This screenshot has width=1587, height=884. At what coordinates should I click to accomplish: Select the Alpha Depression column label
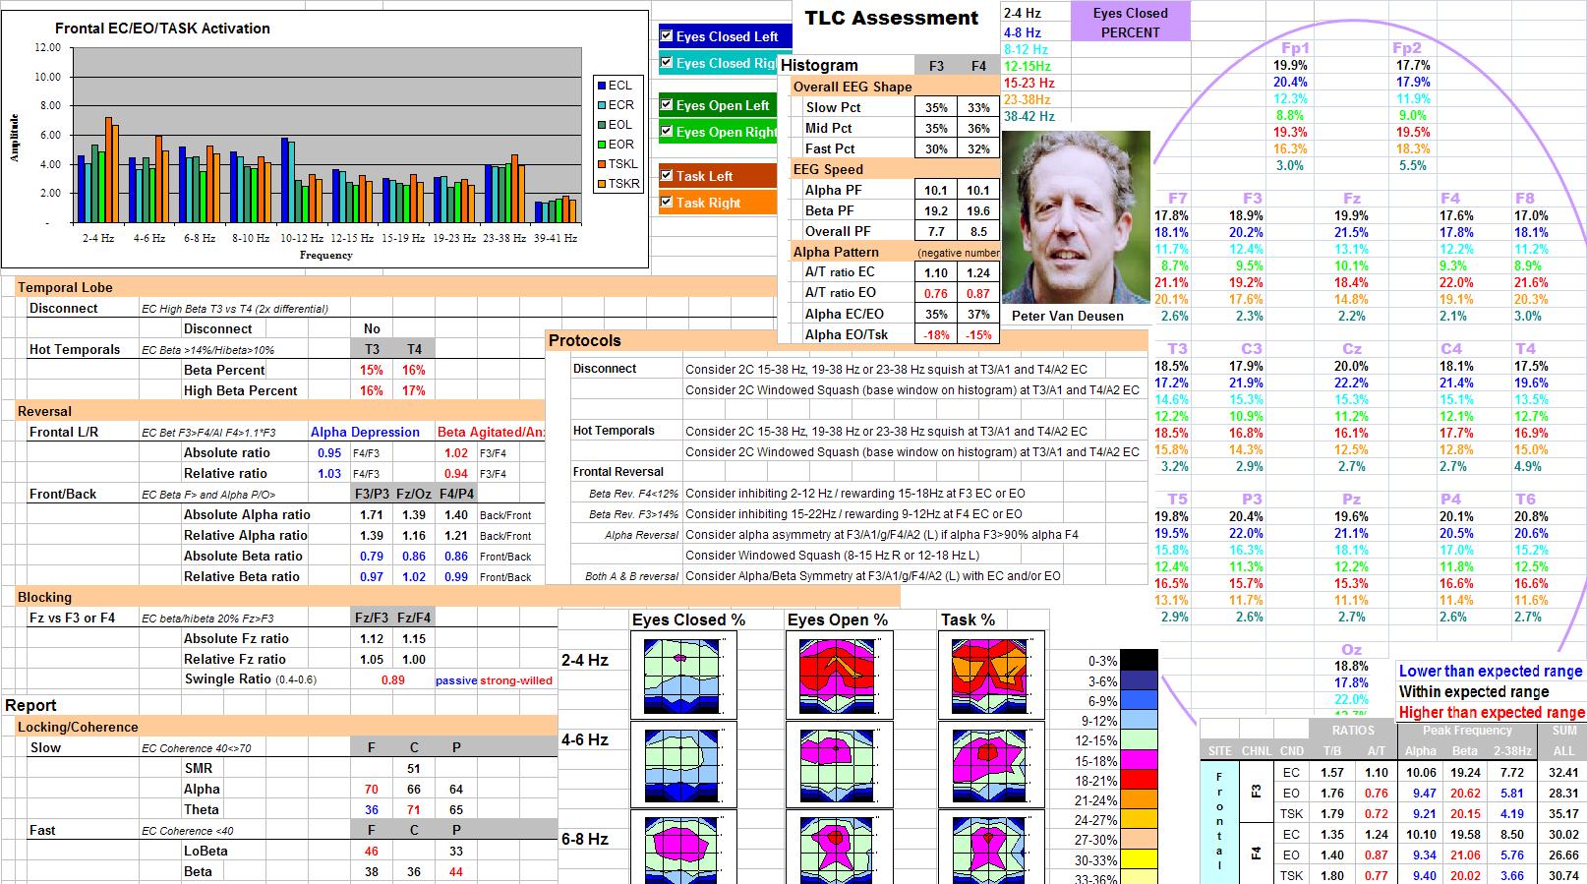click(x=365, y=433)
